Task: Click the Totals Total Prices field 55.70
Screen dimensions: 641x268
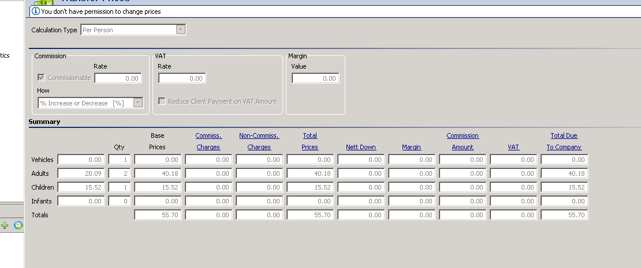Action: coord(310,215)
